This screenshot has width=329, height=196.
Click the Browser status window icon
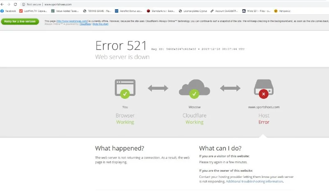point(125,88)
